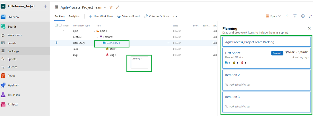Open the Epics backlog level dropdown
Screen dimensions: 313x116
[273, 16]
